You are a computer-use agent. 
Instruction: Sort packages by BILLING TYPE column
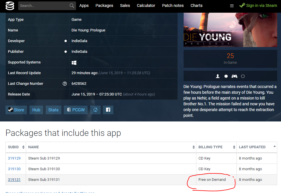pos(217,147)
